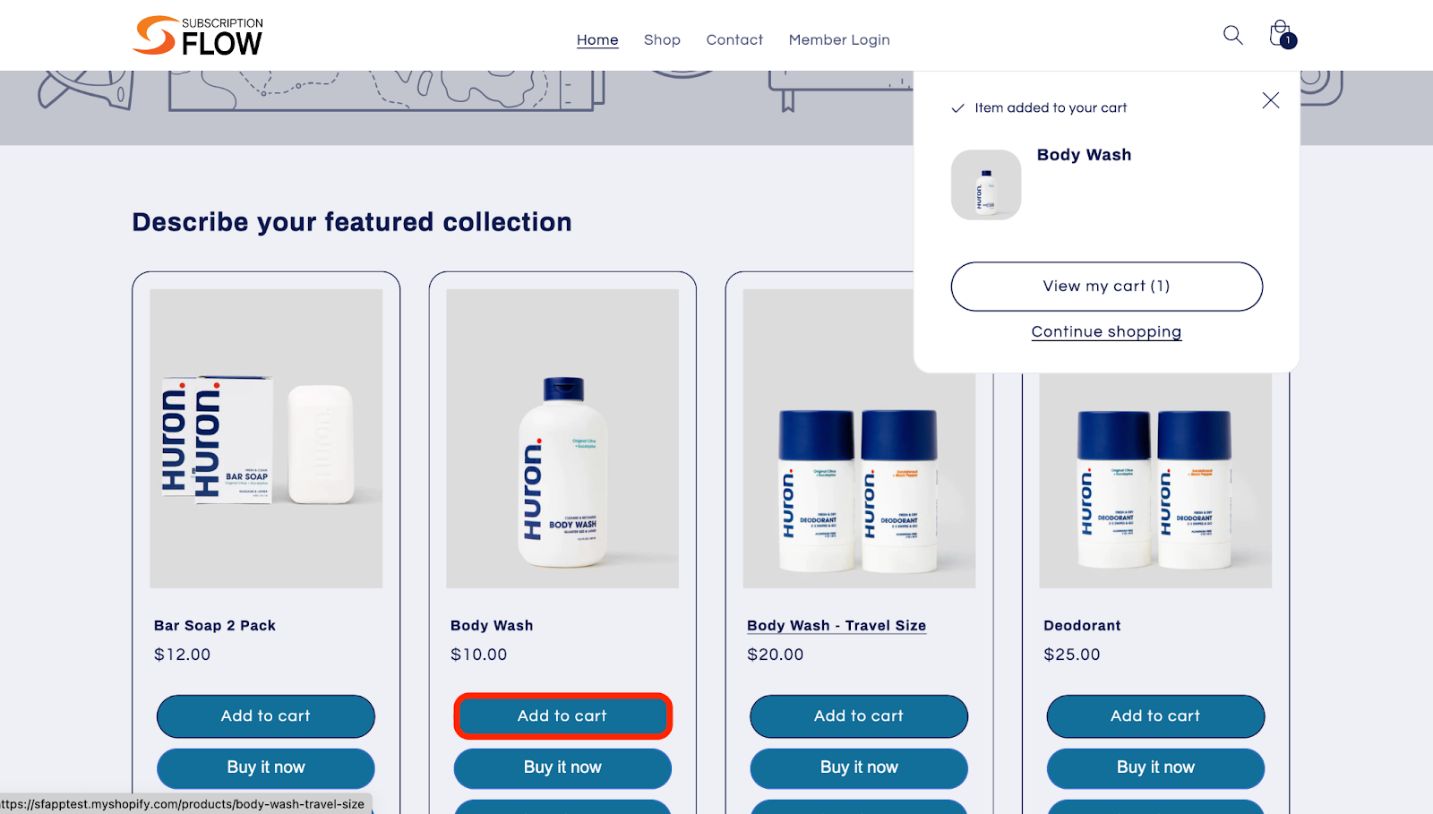Add Deodorant to cart
Image resolution: width=1433 pixels, height=814 pixels.
[1155, 716]
